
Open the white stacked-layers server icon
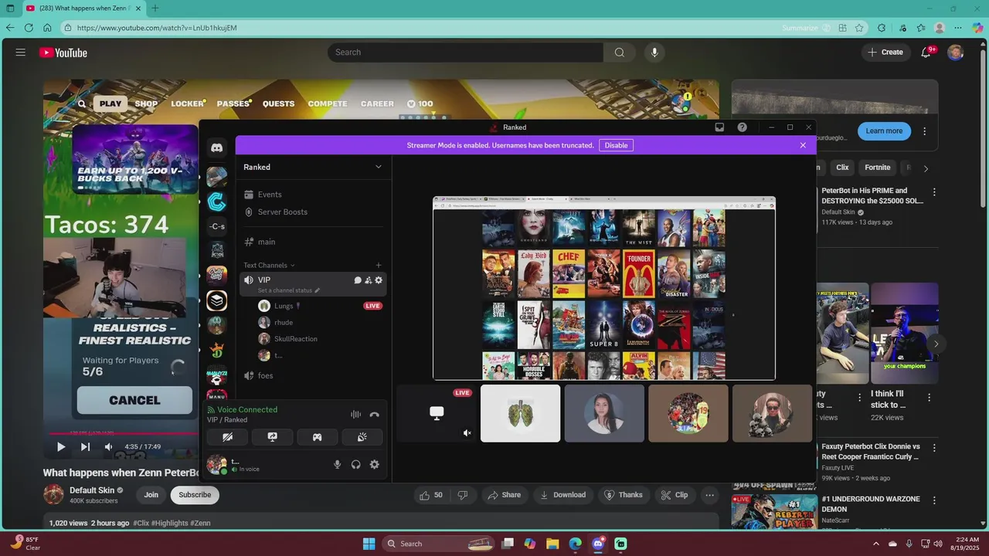[216, 300]
